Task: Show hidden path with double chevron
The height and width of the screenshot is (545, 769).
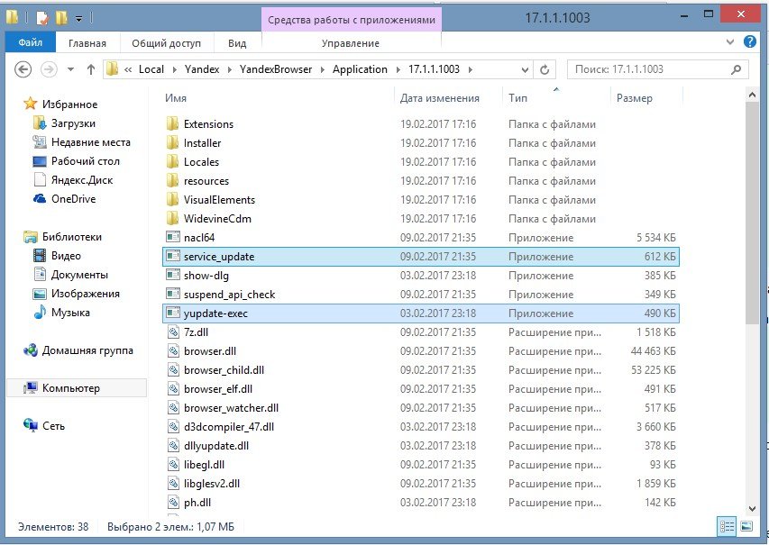Action: pyautogui.click(x=128, y=69)
